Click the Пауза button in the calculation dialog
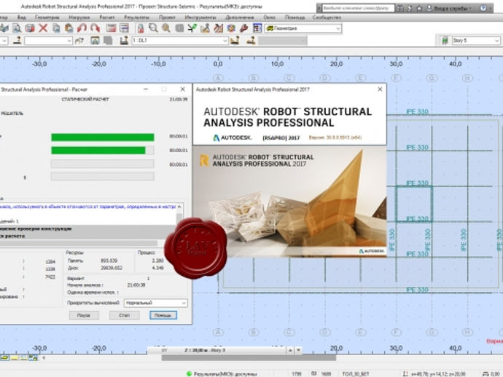 tap(84, 316)
